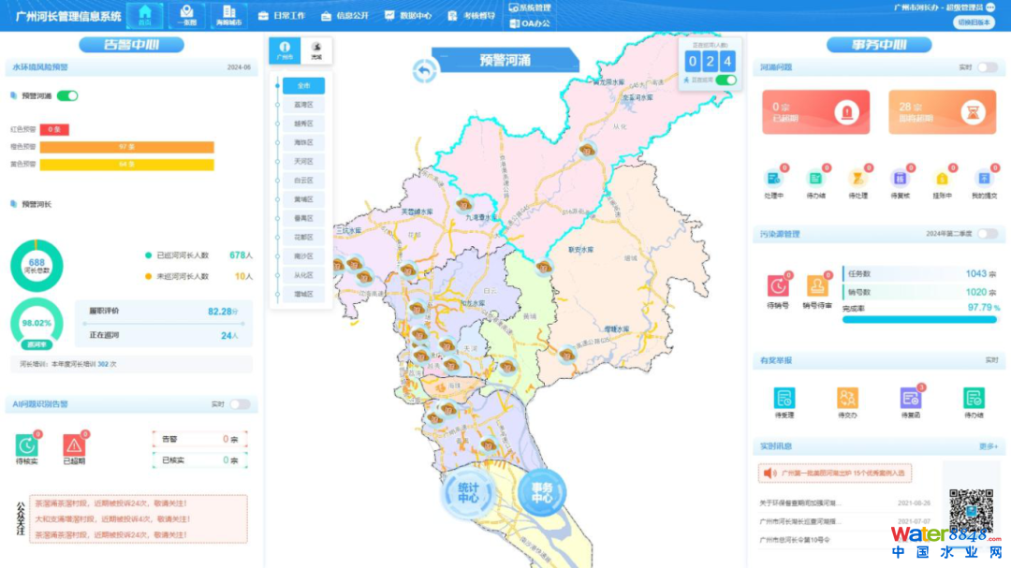Viewport: 1011px width, 568px height.
Task: Click the 待销号 pollution source icon
Action: point(778,286)
